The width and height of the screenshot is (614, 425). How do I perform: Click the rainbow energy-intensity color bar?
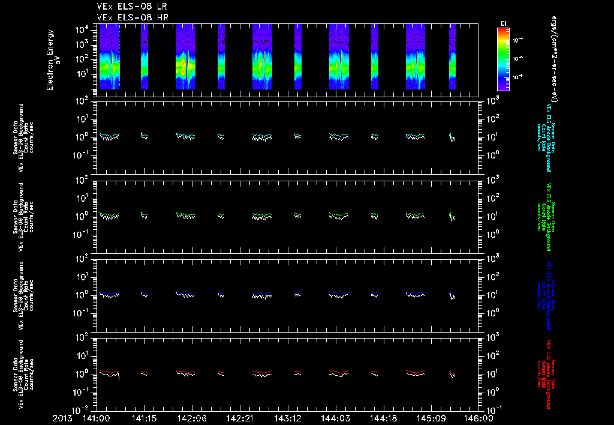503,59
